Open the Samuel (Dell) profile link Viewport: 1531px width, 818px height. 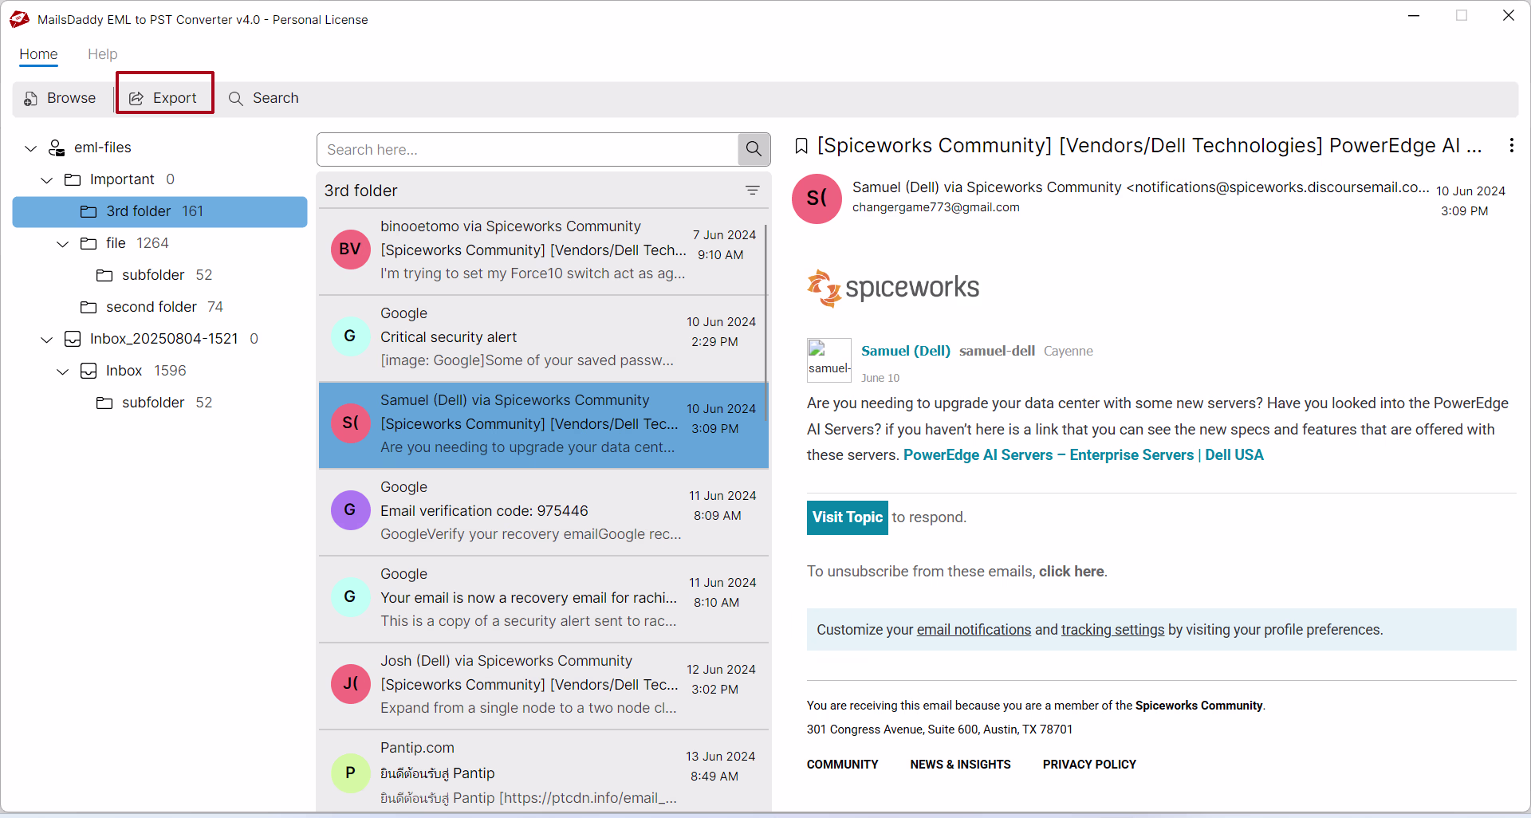tap(906, 351)
